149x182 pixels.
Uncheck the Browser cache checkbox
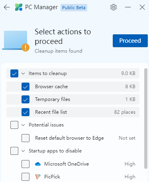tap(25, 87)
